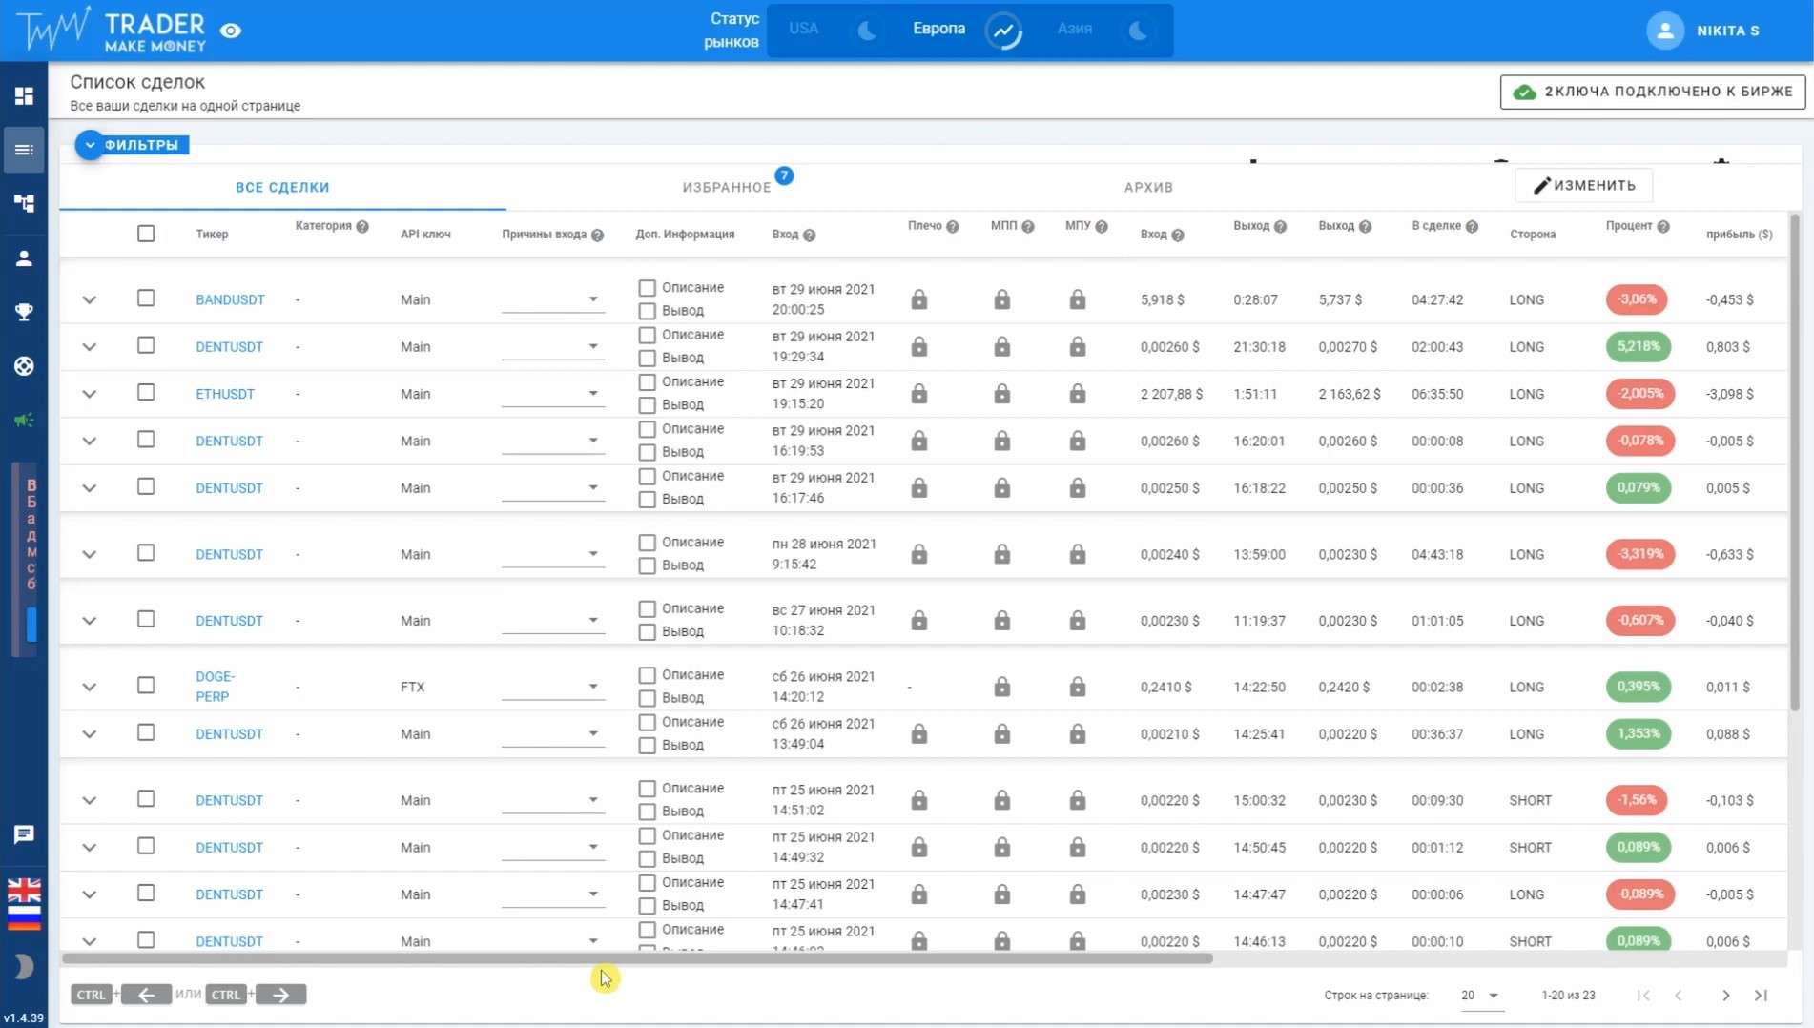This screenshot has width=1814, height=1028.
Task: Click the horizontal table scrollbar
Action: [x=637, y=957]
